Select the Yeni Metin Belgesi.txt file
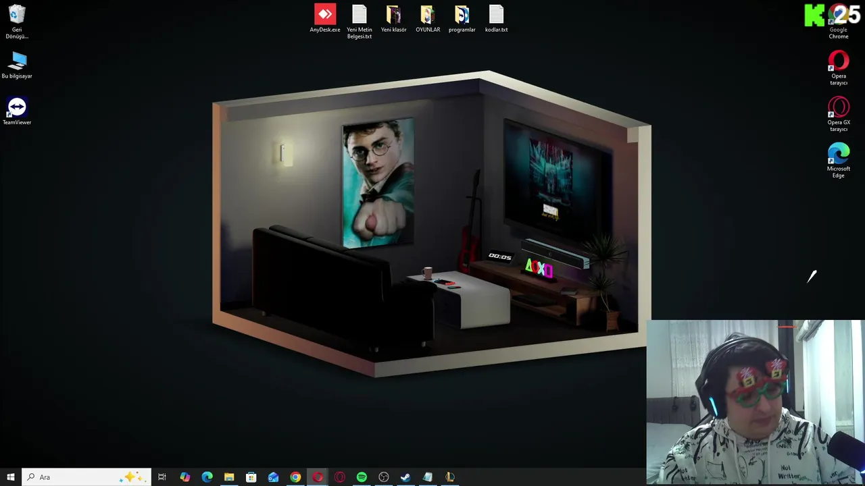 (x=360, y=22)
